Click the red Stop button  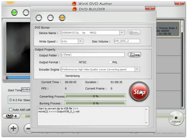coord(139,92)
